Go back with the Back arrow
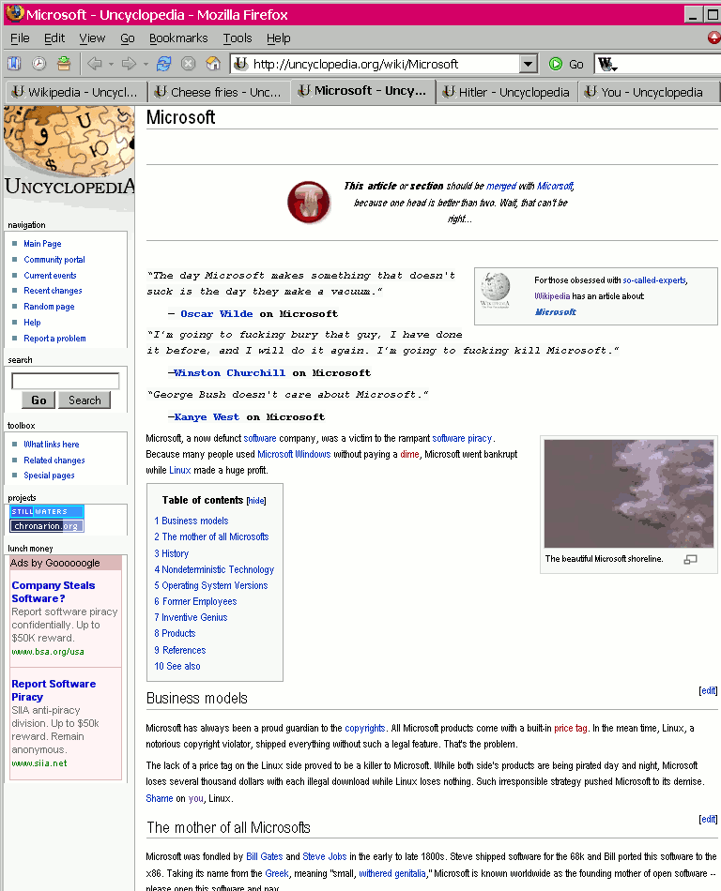This screenshot has height=891, width=721. [95, 64]
